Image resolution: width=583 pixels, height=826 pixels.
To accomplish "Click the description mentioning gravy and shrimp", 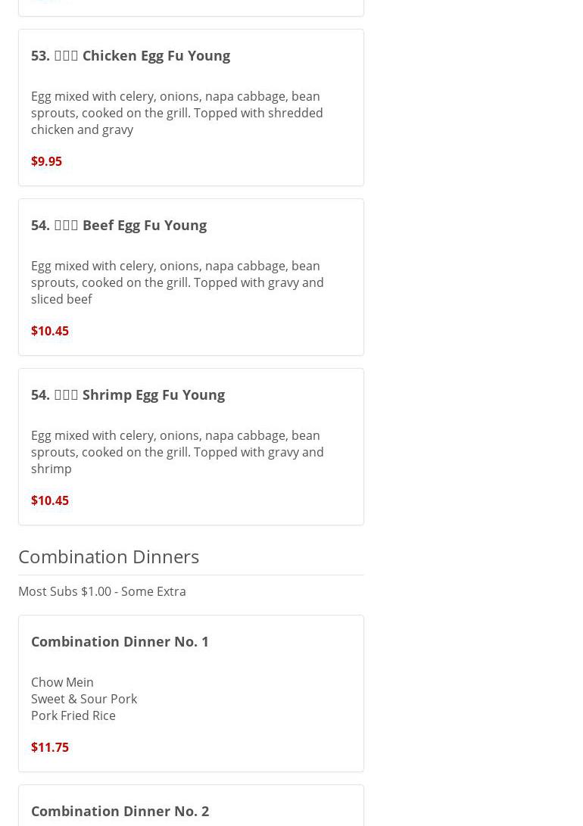I will [x=176, y=452].
